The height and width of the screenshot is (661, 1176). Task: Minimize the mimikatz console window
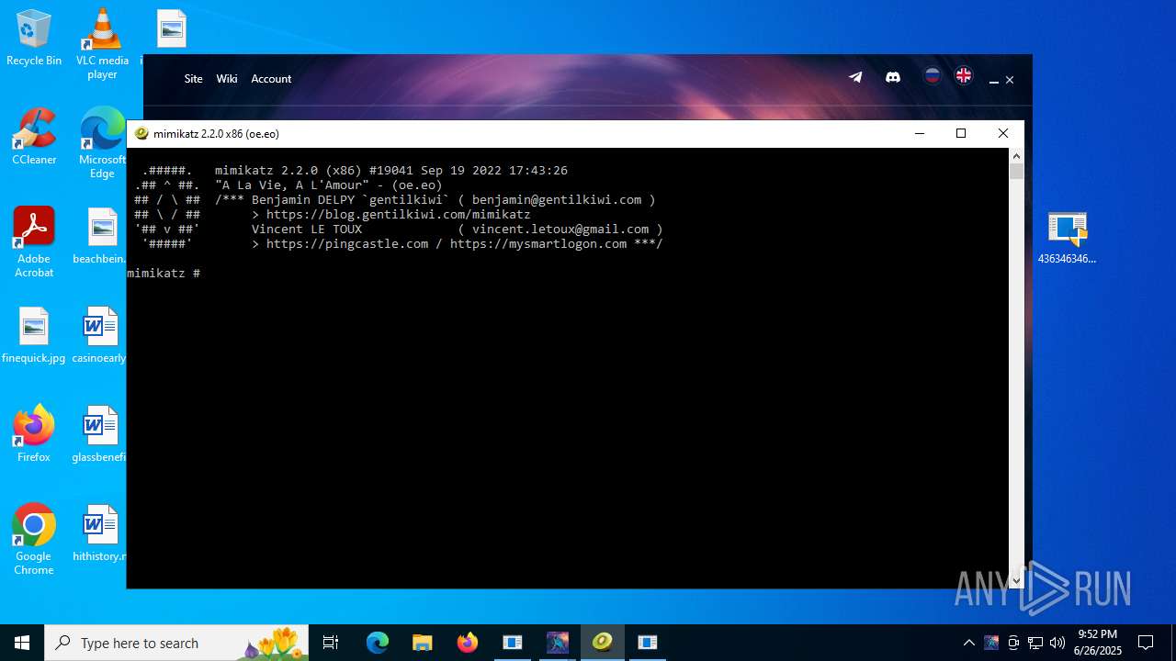pyautogui.click(x=919, y=133)
